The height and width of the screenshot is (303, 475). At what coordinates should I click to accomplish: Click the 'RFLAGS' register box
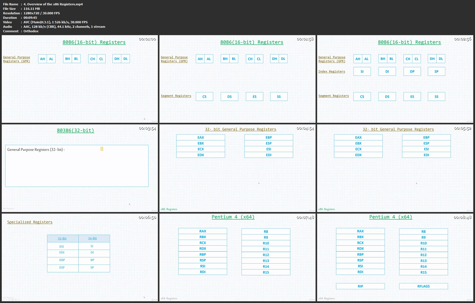(x=423, y=286)
